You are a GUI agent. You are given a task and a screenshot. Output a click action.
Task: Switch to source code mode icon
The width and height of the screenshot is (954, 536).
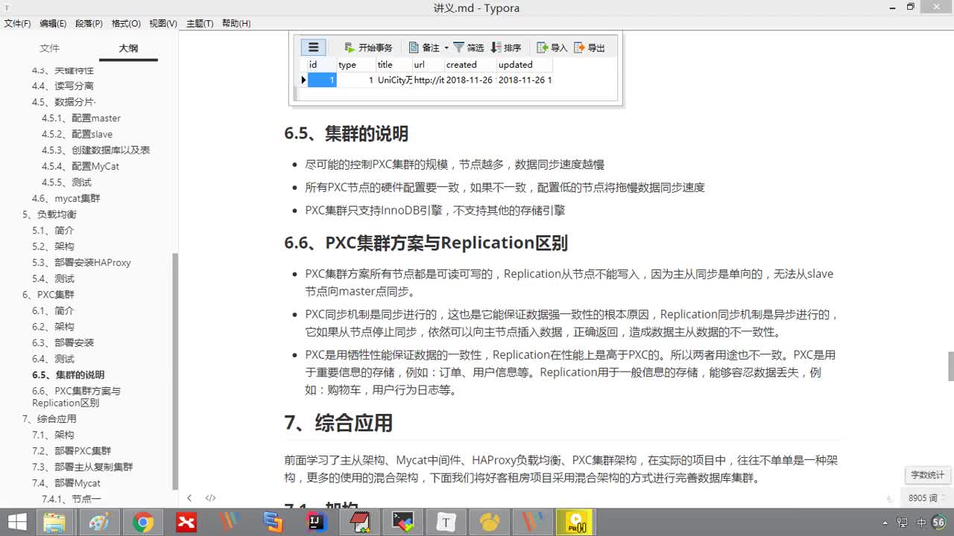coord(210,498)
